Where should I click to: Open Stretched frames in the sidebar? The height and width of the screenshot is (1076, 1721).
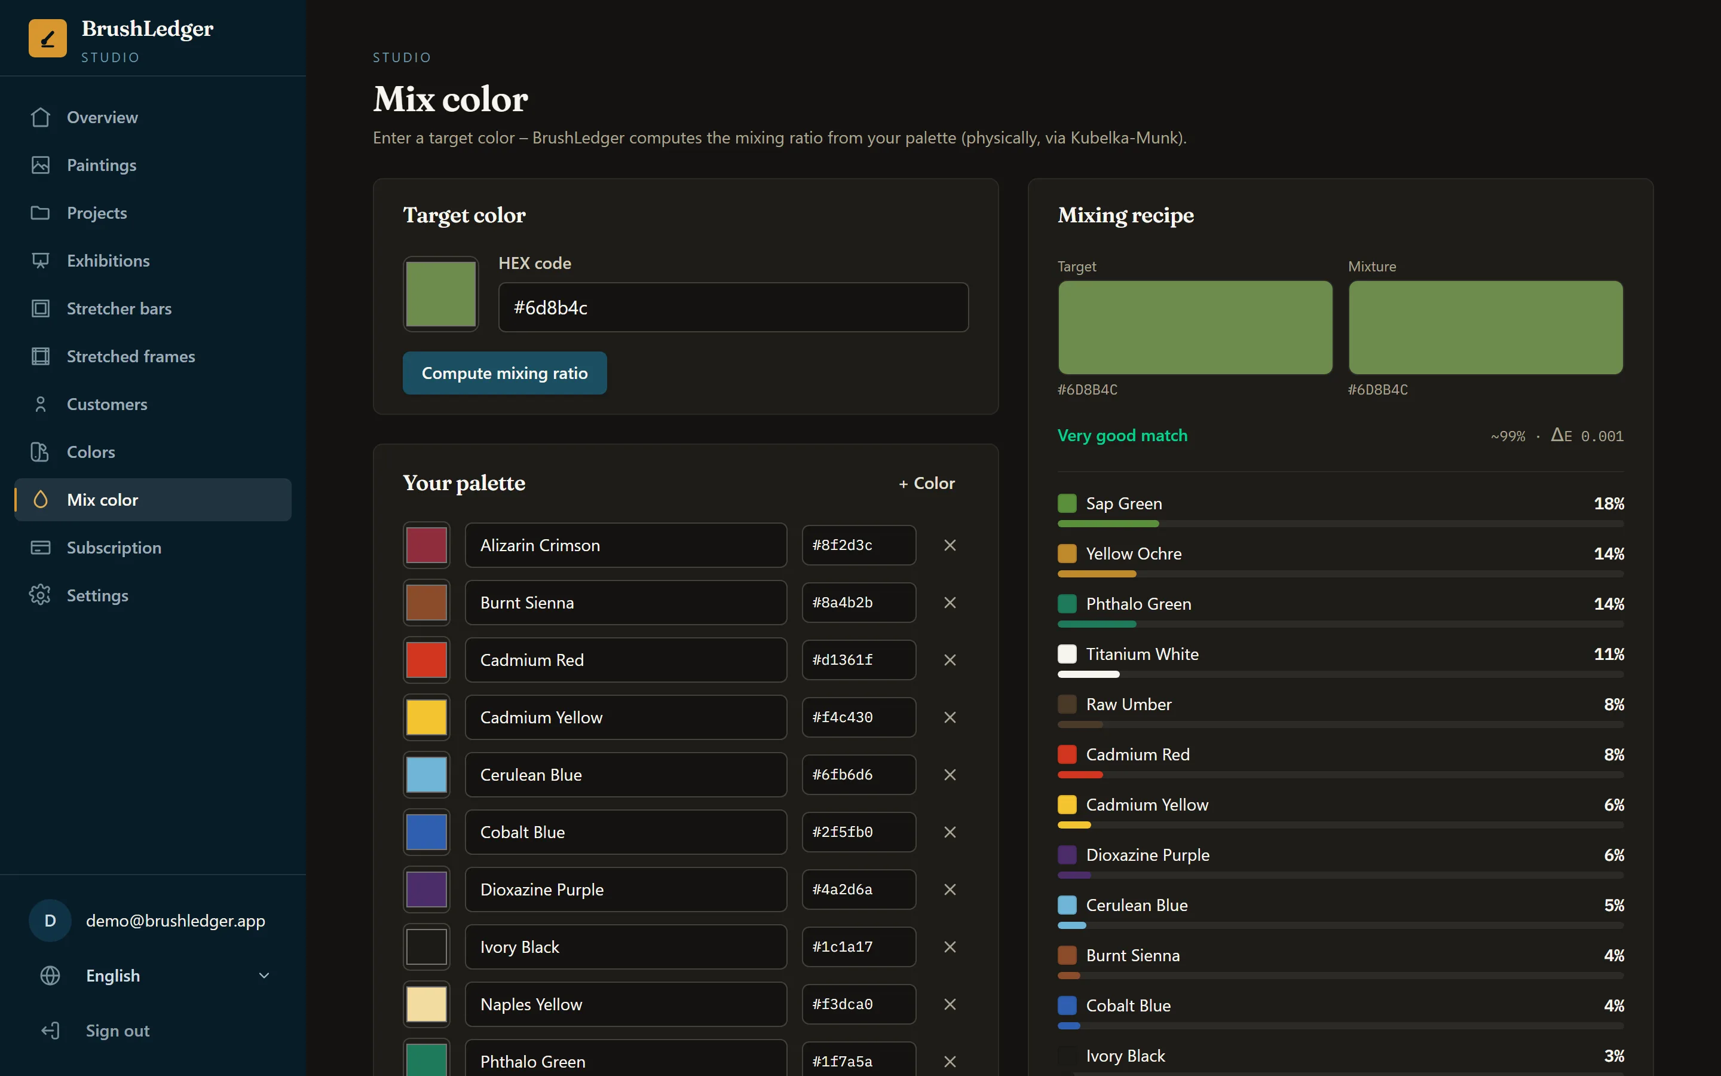pos(153,356)
